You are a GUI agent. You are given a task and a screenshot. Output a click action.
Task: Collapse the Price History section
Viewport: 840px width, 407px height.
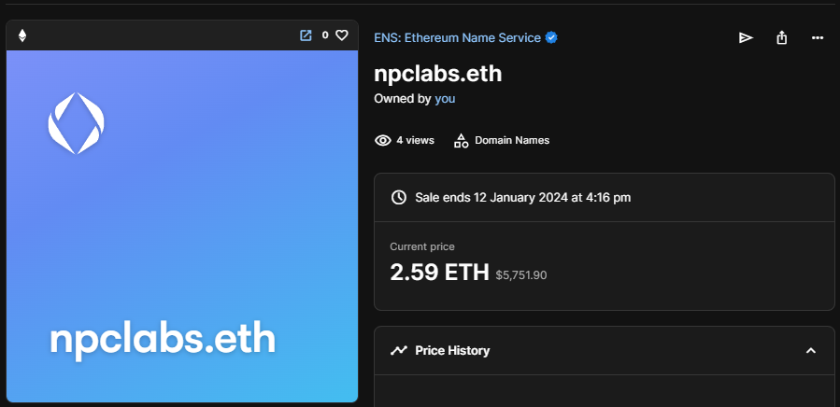[810, 350]
